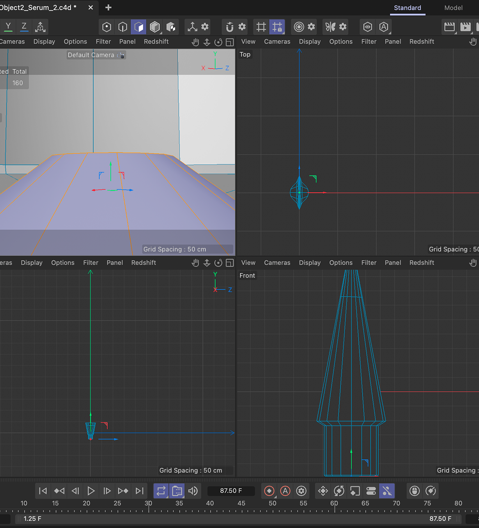
Task: Select the symmetry tool icon
Action: pyautogui.click(x=330, y=27)
